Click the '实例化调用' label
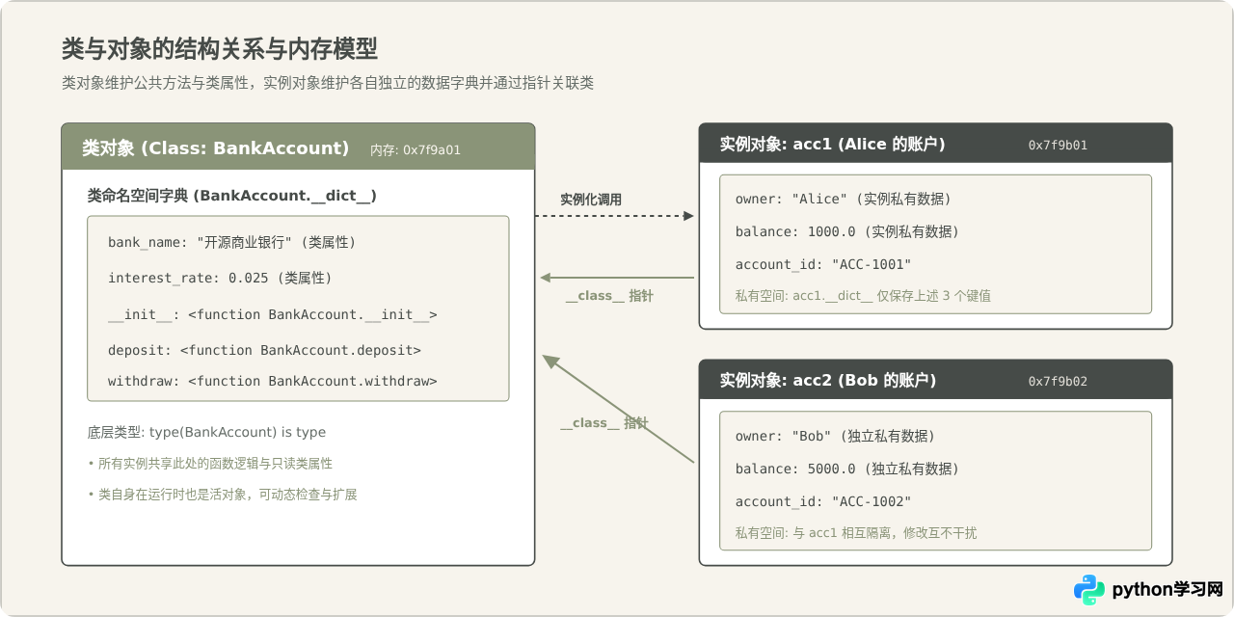 591,200
